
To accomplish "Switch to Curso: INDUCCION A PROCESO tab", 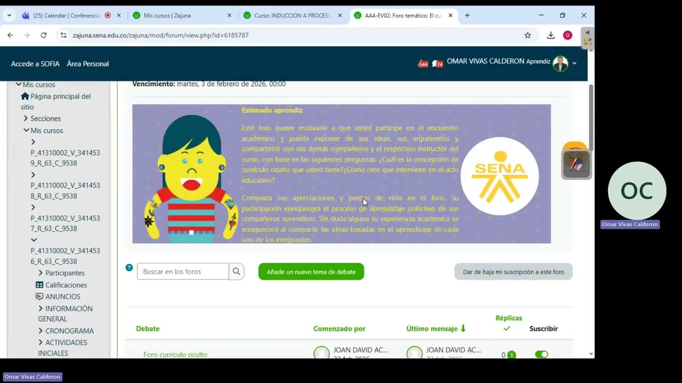I will click(x=293, y=15).
